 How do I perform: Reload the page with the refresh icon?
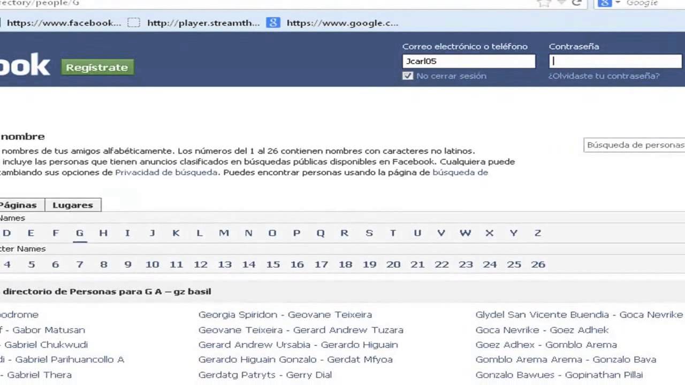[x=577, y=3]
